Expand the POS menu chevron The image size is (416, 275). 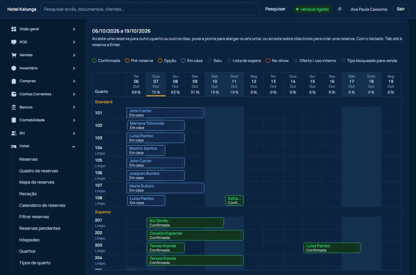(x=74, y=42)
